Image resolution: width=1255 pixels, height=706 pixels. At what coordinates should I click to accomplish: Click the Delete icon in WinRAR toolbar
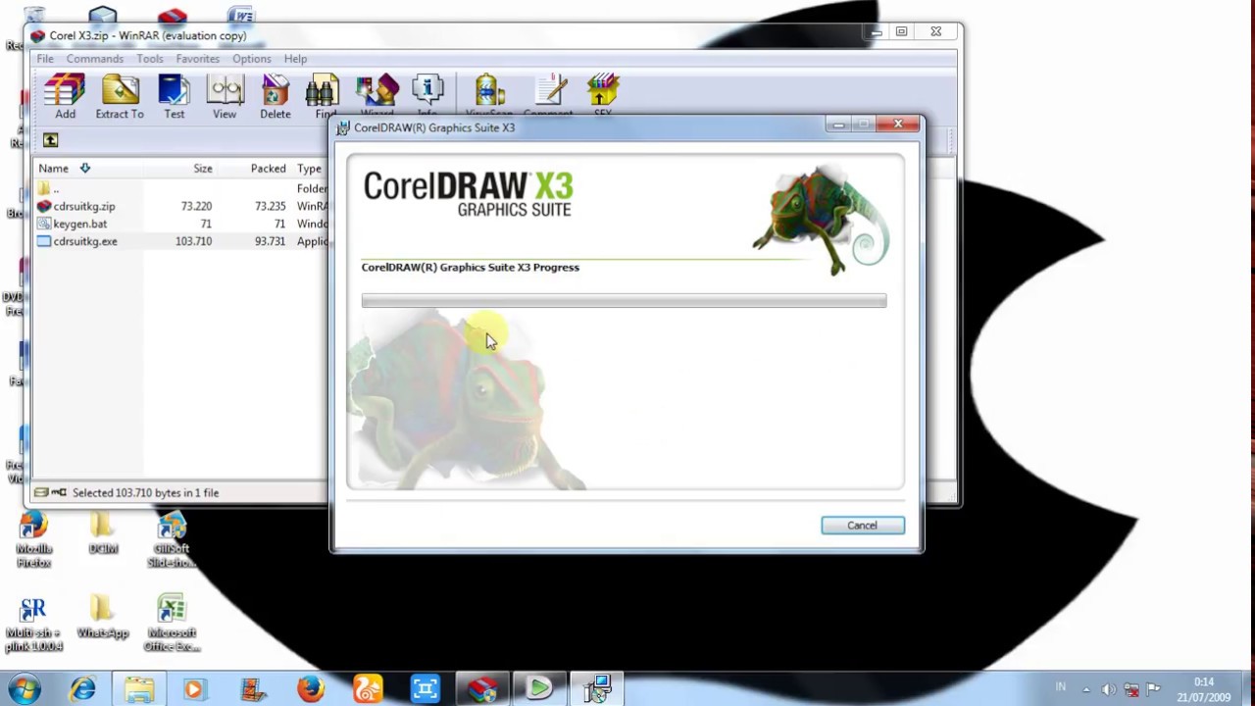coord(276,96)
